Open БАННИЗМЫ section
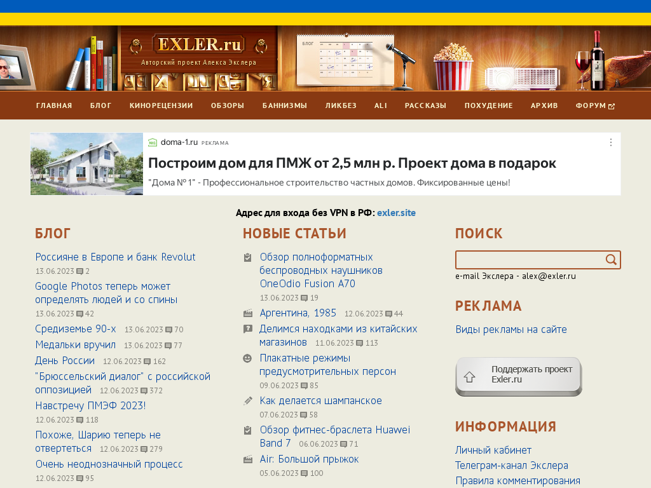Screen dimensions: 651x488 click(285, 105)
